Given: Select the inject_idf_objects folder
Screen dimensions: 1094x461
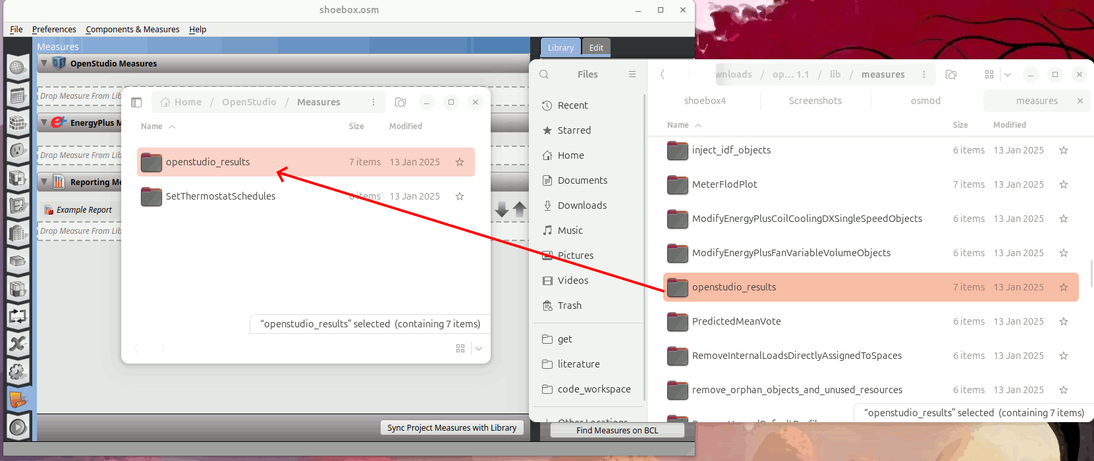Looking at the screenshot, I should pos(731,150).
